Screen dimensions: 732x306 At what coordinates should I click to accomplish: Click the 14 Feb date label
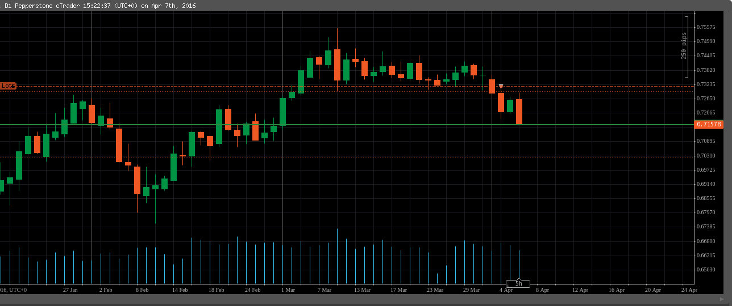180,290
